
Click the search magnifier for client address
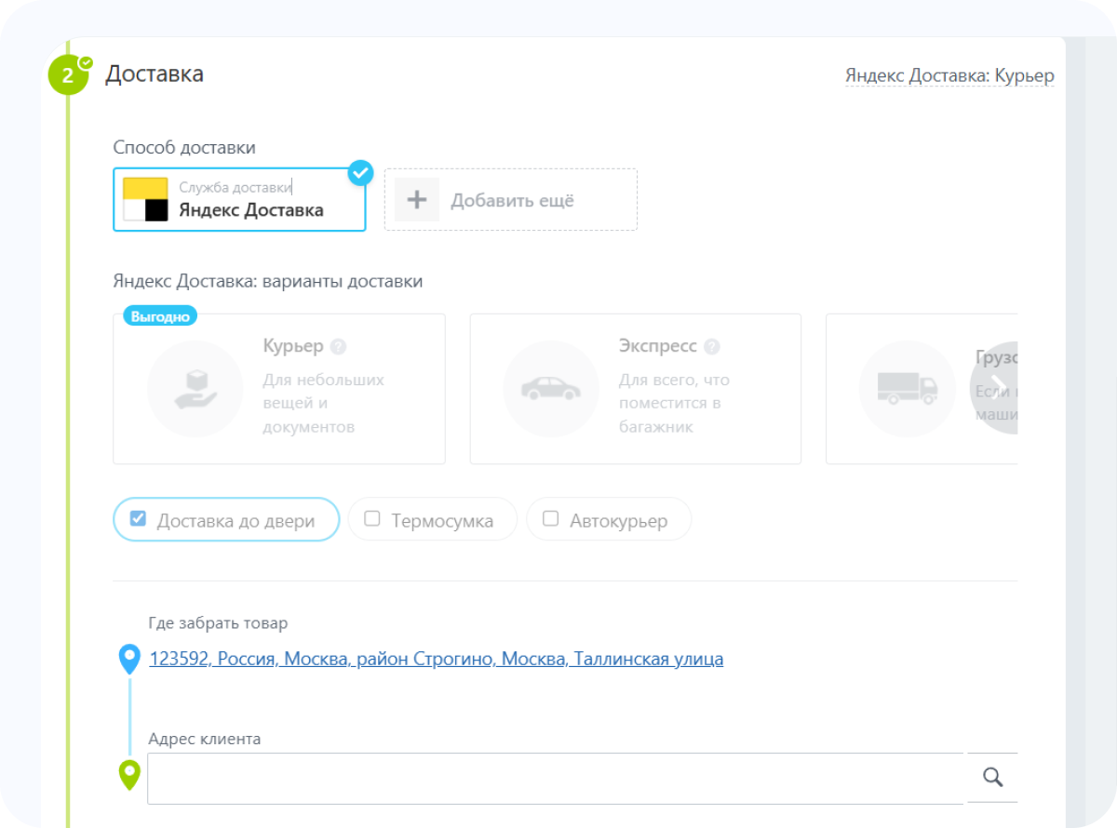[992, 778]
